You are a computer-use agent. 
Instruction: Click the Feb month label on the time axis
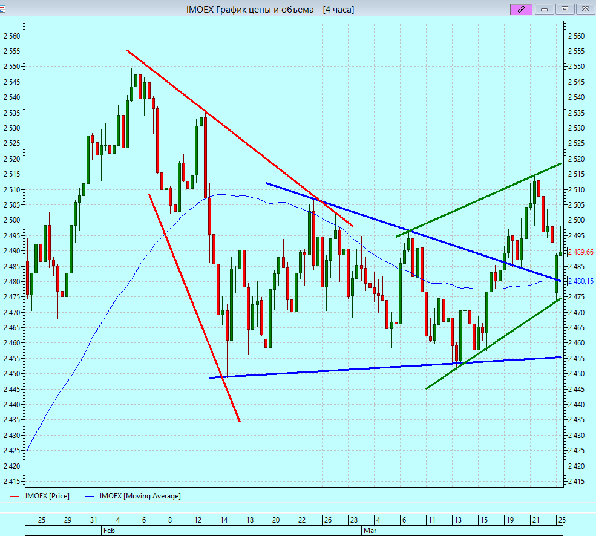click(109, 531)
